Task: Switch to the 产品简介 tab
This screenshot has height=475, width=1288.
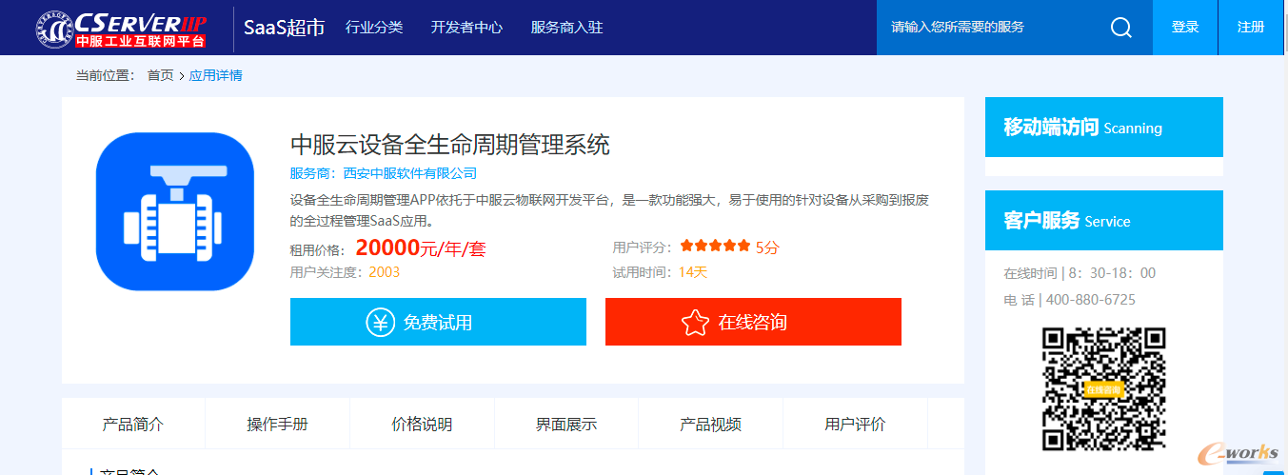Action: click(x=133, y=424)
